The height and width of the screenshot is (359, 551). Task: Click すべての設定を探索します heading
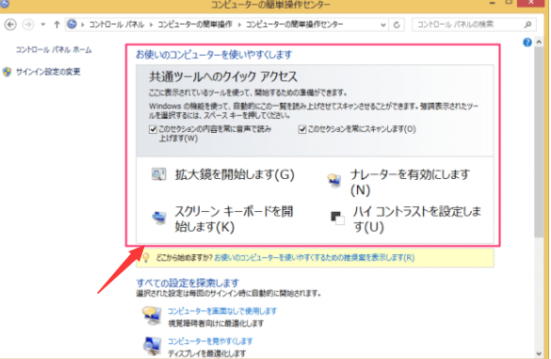[187, 283]
